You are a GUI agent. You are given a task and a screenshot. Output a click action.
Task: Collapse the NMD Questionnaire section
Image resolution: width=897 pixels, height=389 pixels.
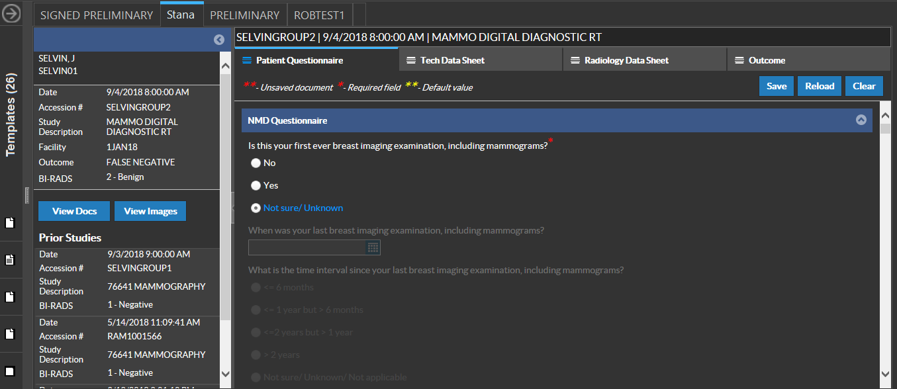coord(861,120)
